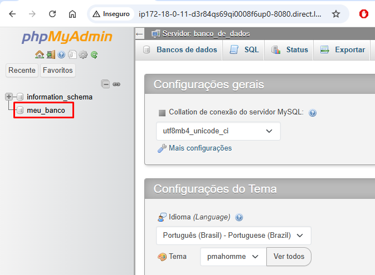The width and height of the screenshot is (375, 275).
Task: Go back with the browser back arrow
Action: [12, 14]
